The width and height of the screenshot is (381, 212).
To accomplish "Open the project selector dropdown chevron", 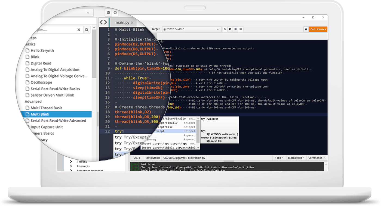I will tap(88, 13).
